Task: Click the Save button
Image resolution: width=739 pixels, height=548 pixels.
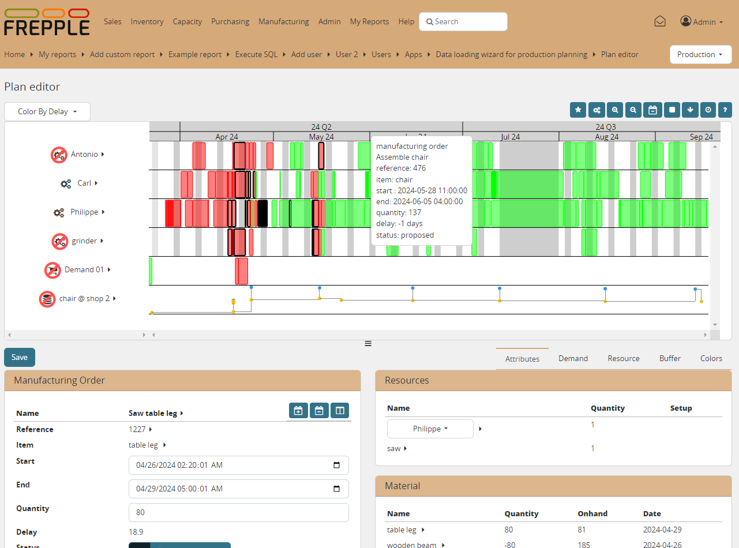Action: 19,357
